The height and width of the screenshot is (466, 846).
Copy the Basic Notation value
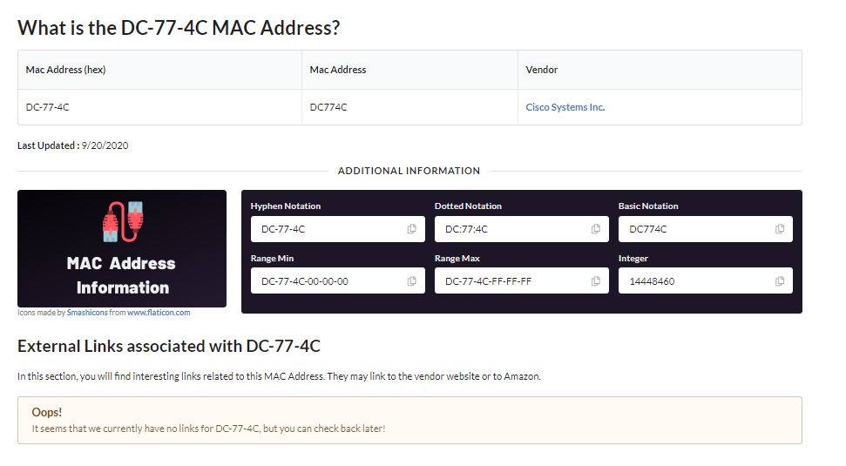779,229
